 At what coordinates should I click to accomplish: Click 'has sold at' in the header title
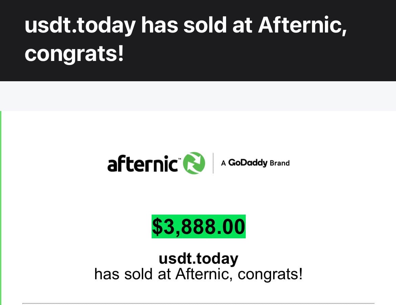point(197,25)
